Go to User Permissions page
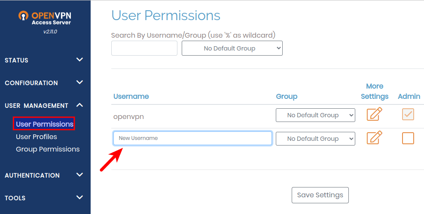Image resolution: width=424 pixels, height=214 pixels. [x=45, y=124]
